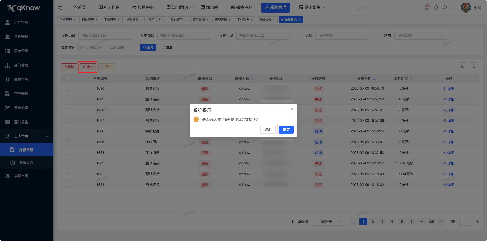Check the row 1684 checkbox
Image resolution: width=487 pixels, height=241 pixels.
pos(67,153)
